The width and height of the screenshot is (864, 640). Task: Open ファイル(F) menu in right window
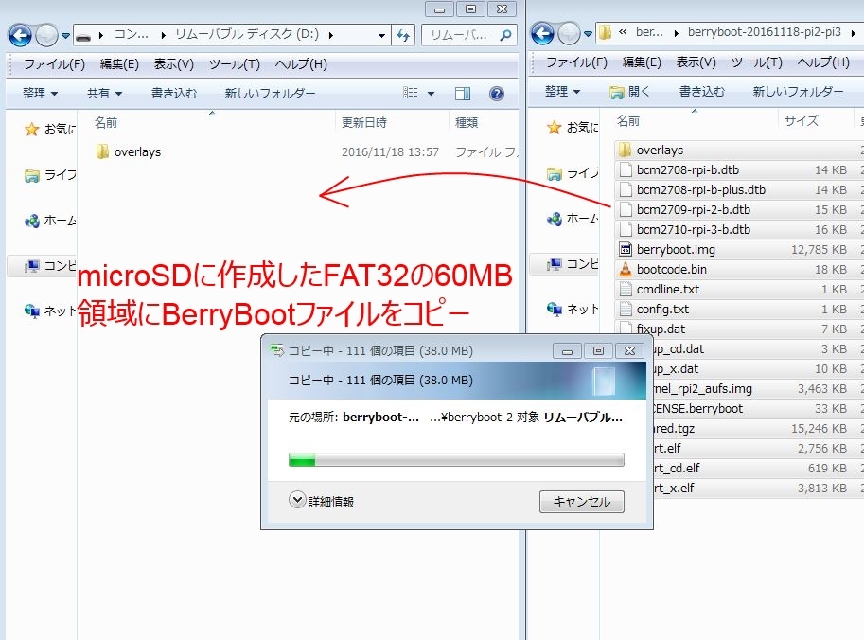click(x=576, y=62)
